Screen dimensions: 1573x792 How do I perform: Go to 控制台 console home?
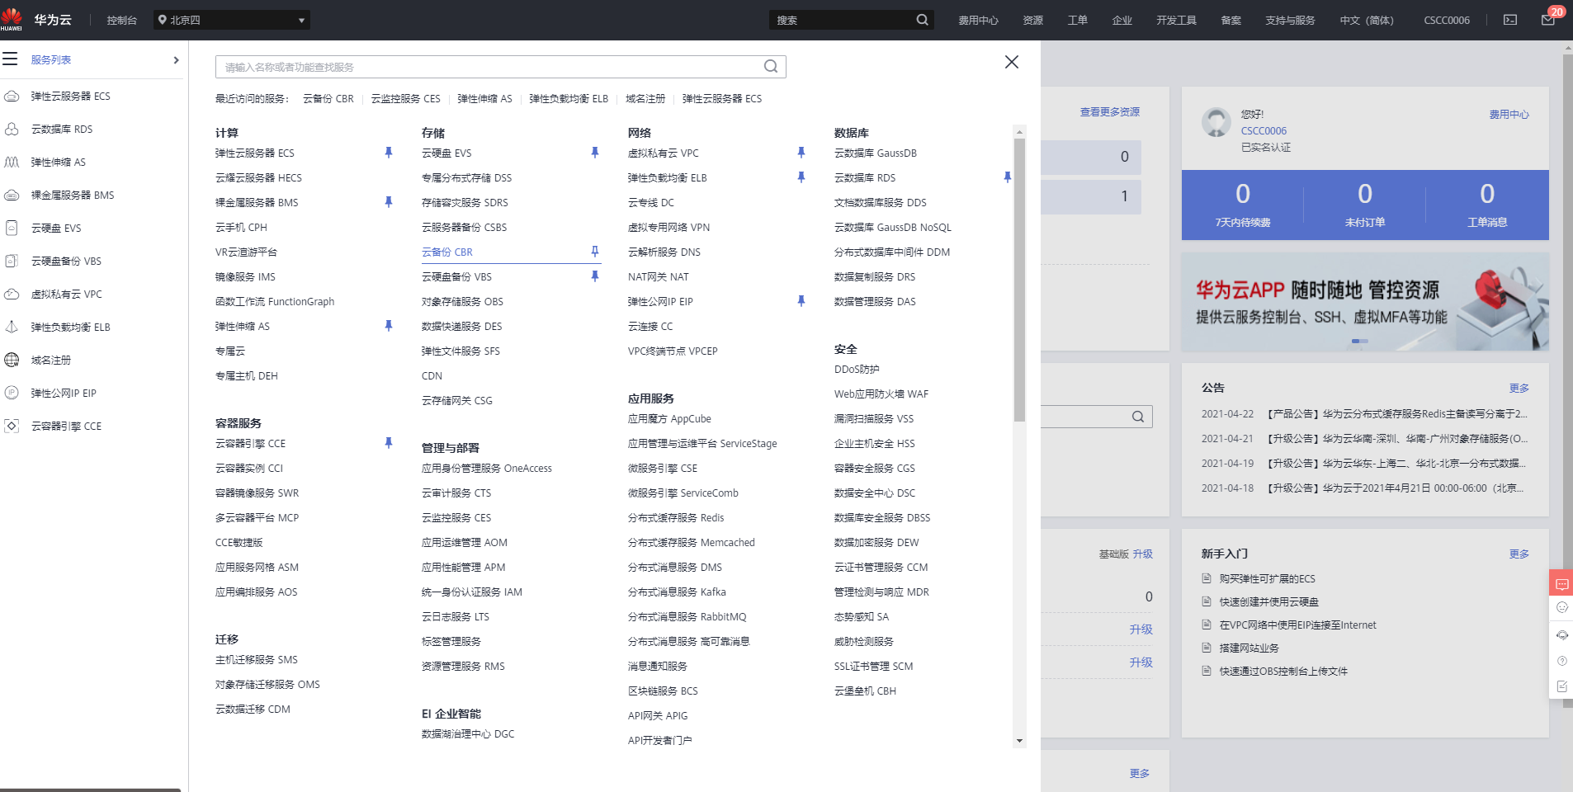pyautogui.click(x=122, y=20)
